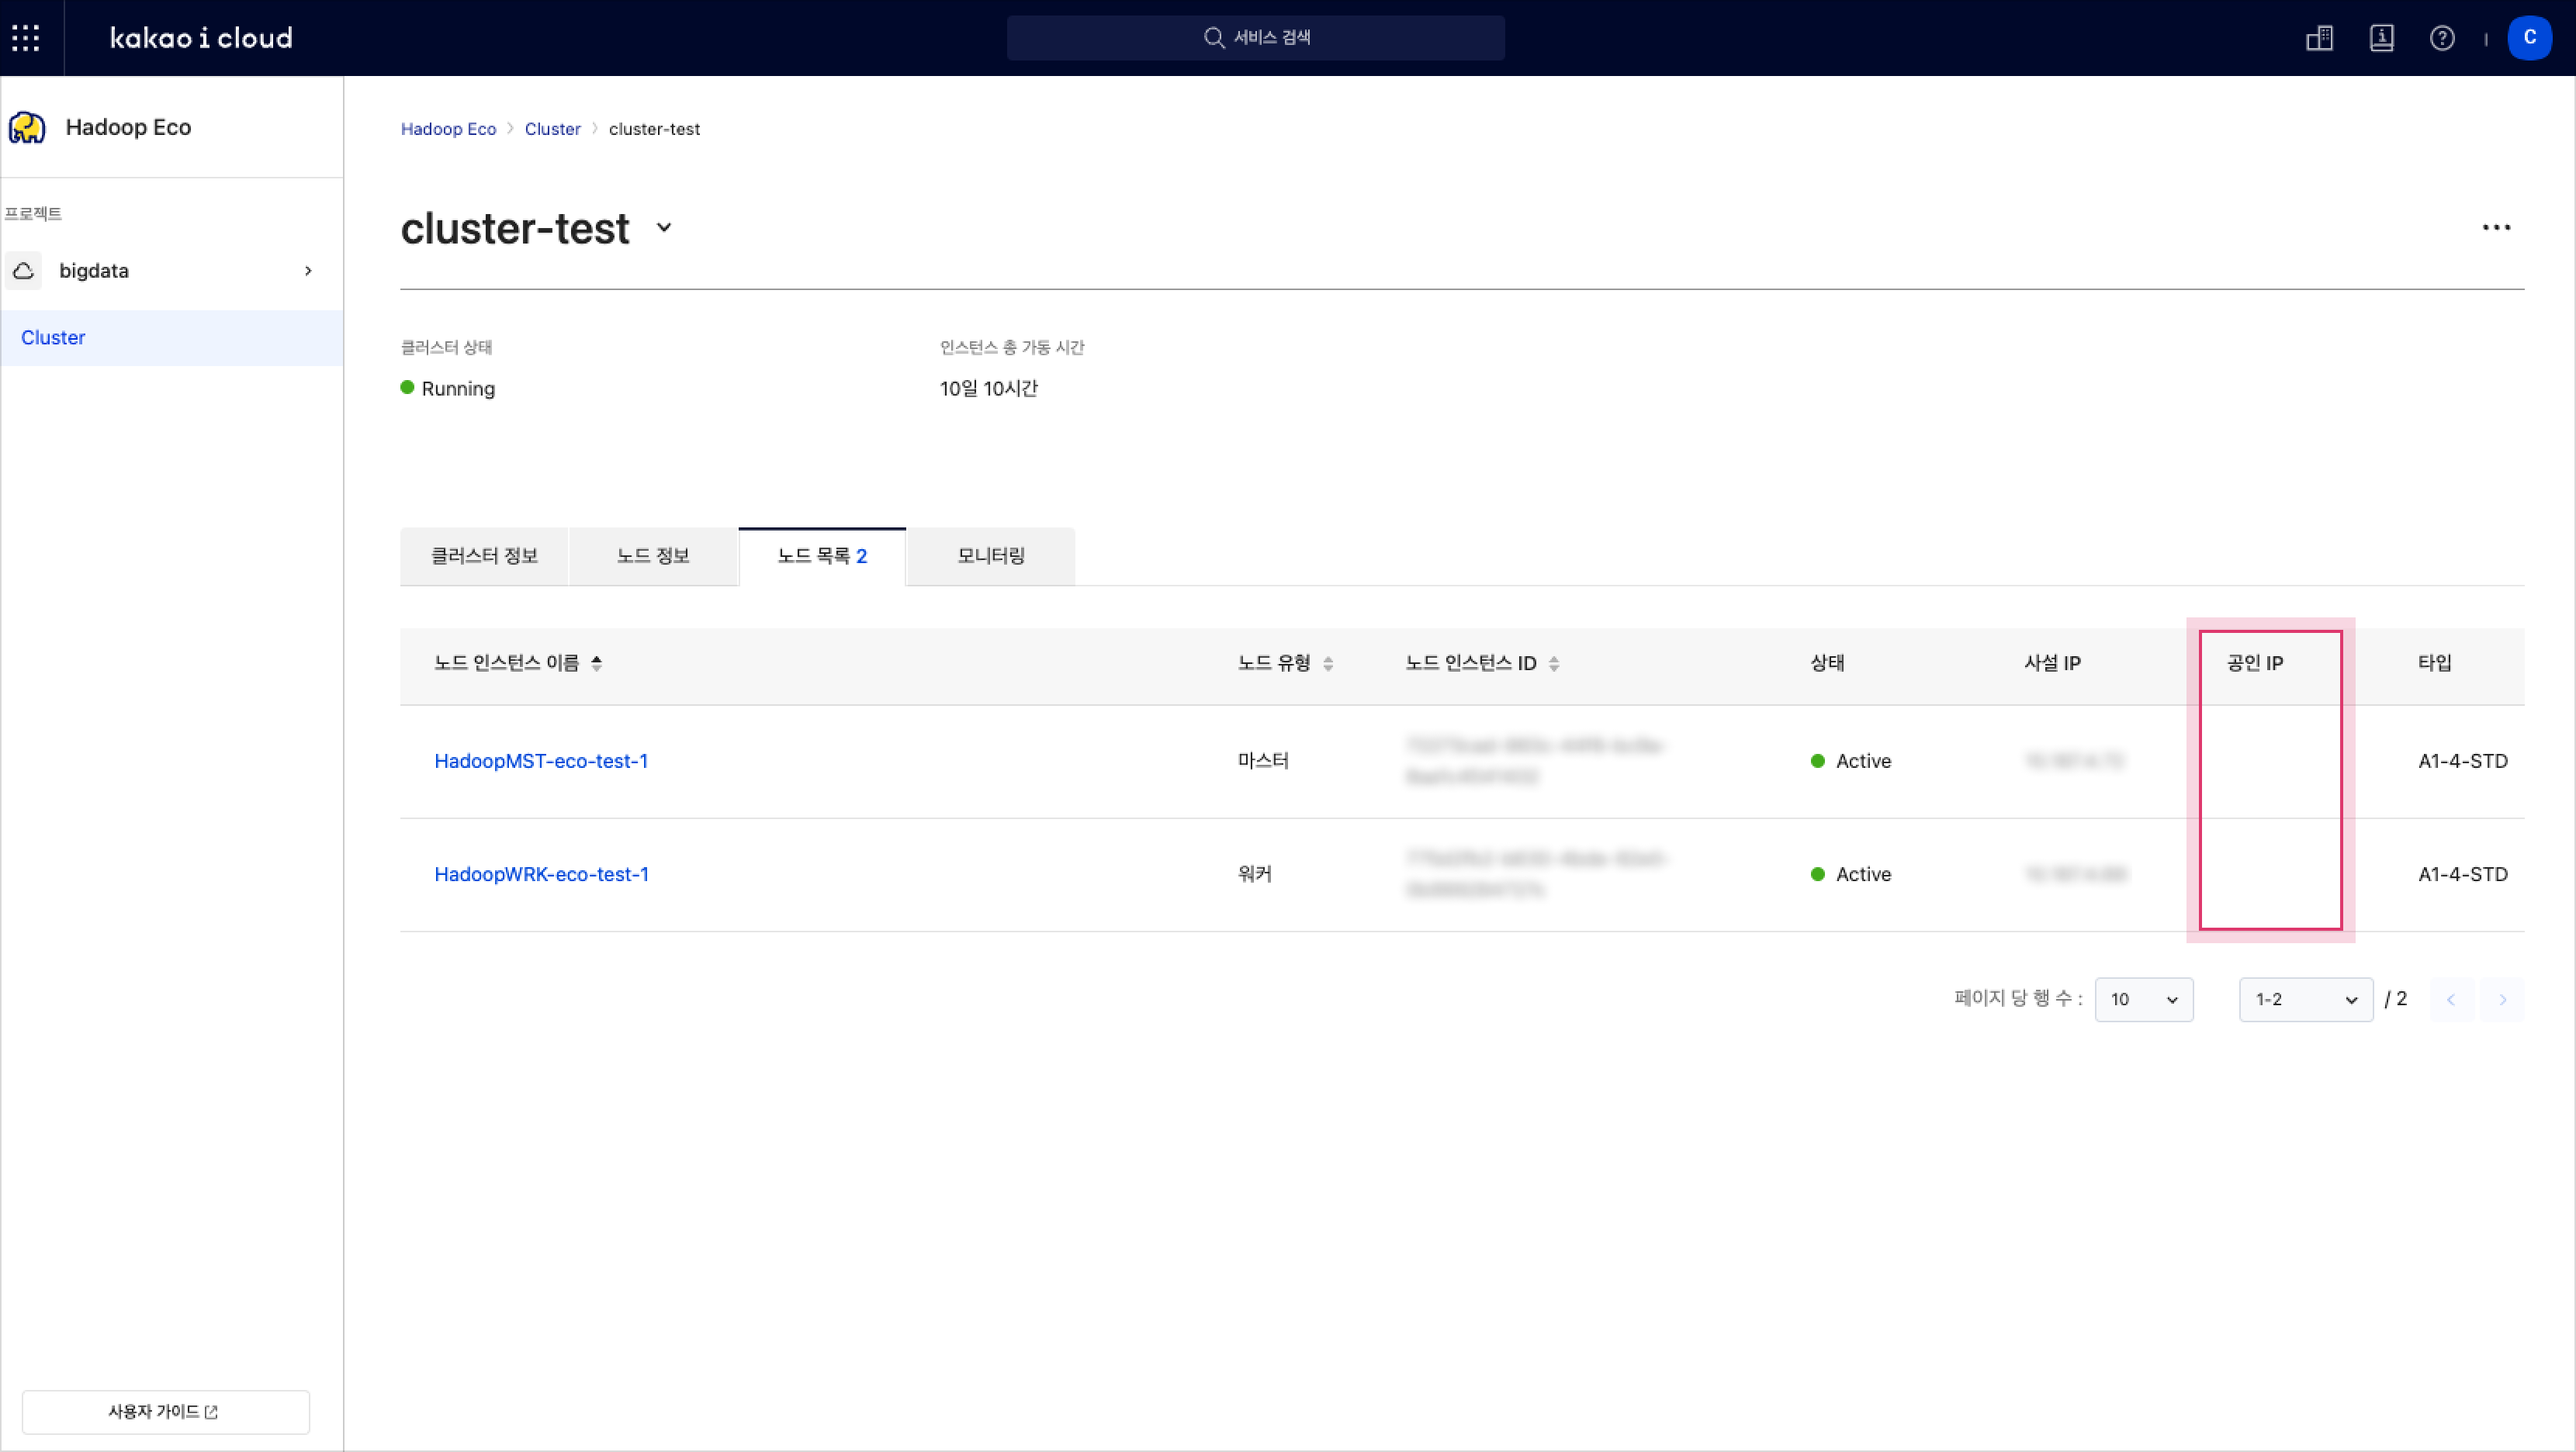The image size is (2576, 1452).
Task: Click A1-4-STD type in HadoopWRK row
Action: [2462, 874]
